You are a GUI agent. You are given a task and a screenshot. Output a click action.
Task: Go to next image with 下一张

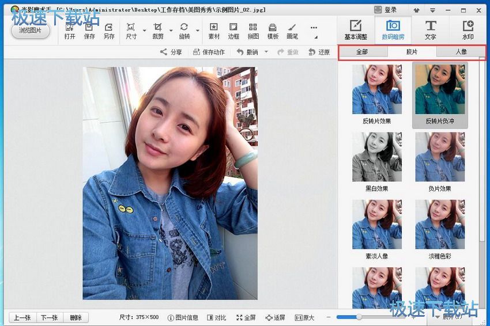pyautogui.click(x=50, y=317)
